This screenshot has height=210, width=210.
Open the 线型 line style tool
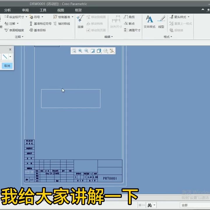[x=161, y=22]
